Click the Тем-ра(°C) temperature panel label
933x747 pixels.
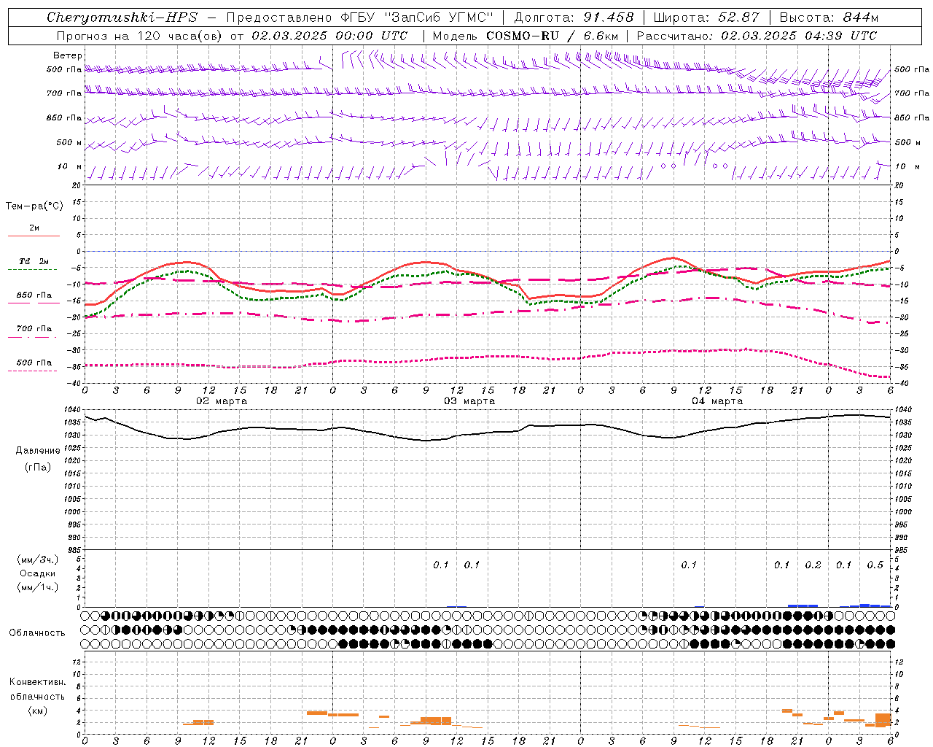click(34, 206)
